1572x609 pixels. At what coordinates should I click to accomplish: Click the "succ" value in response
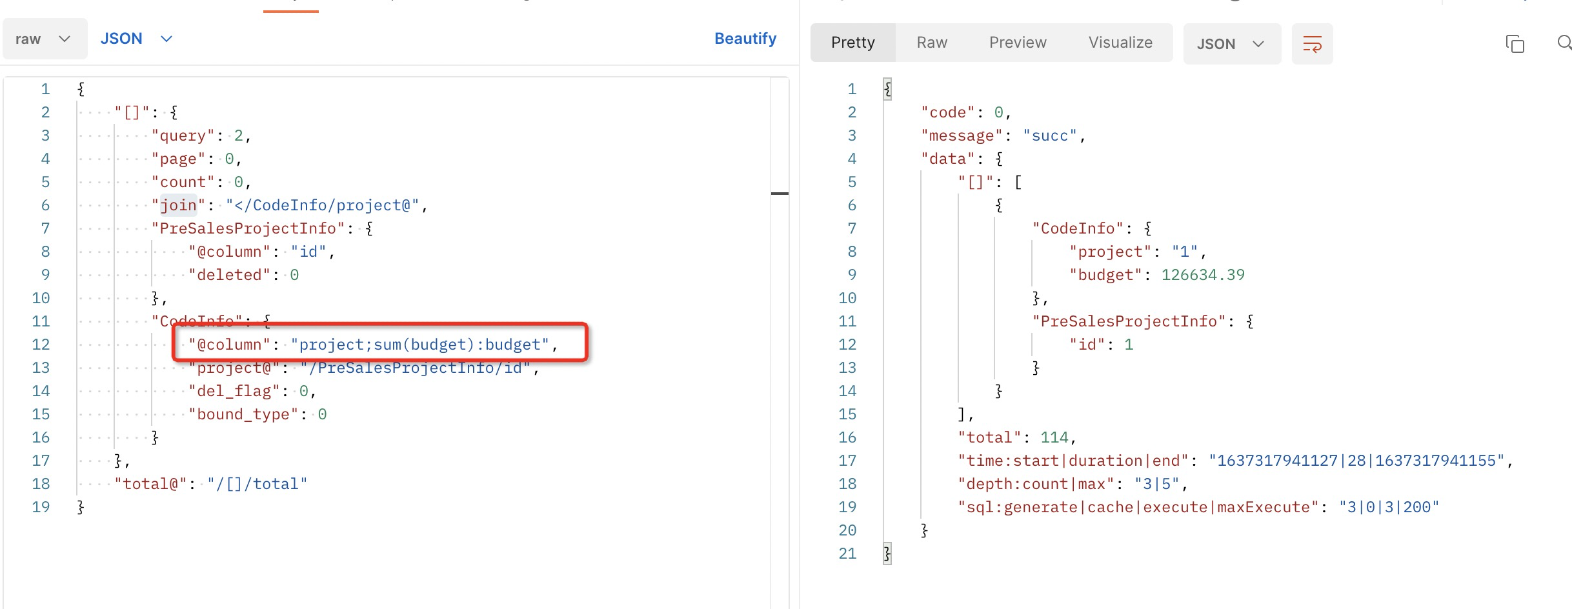click(x=1050, y=135)
